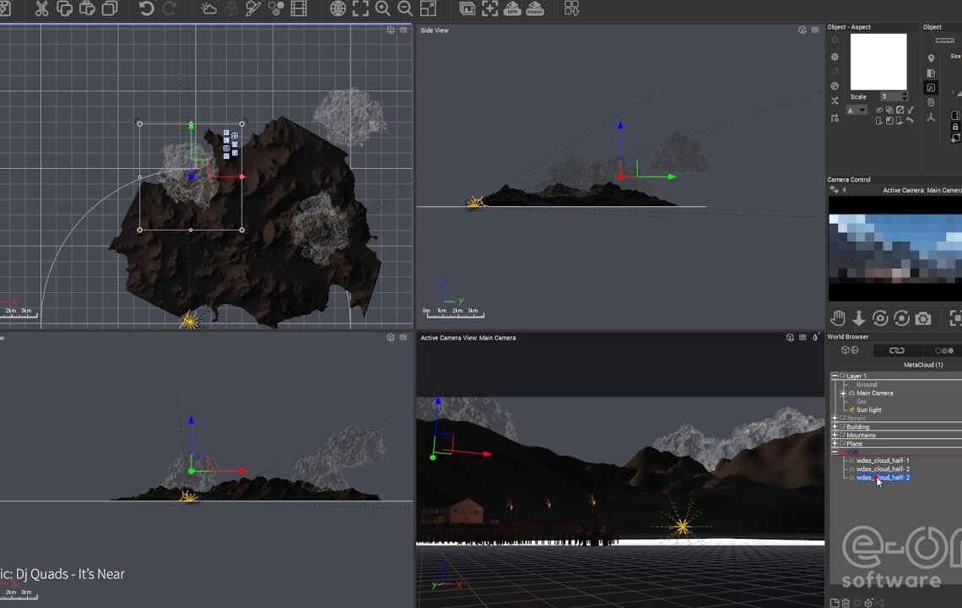Open the objects tab in World Browser
The width and height of the screenshot is (962, 608).
pyautogui.click(x=850, y=350)
